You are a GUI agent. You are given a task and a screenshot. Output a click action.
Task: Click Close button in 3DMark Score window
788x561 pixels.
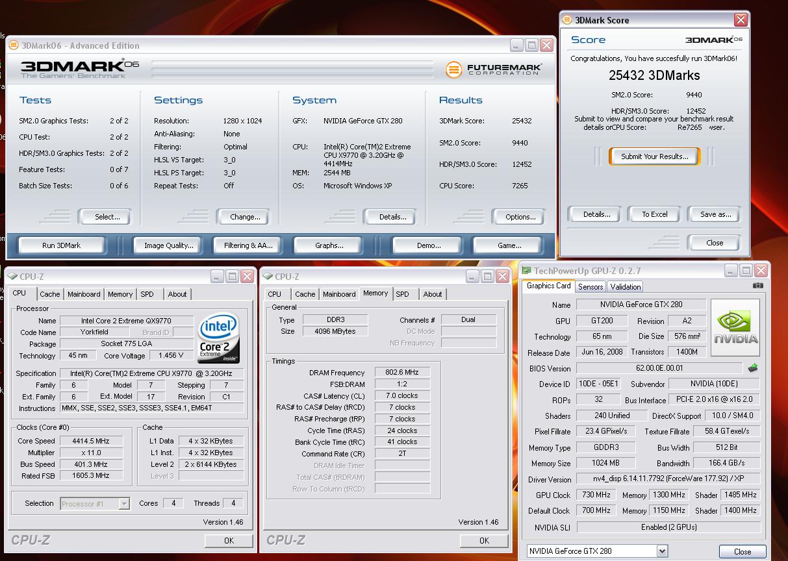tap(715, 243)
